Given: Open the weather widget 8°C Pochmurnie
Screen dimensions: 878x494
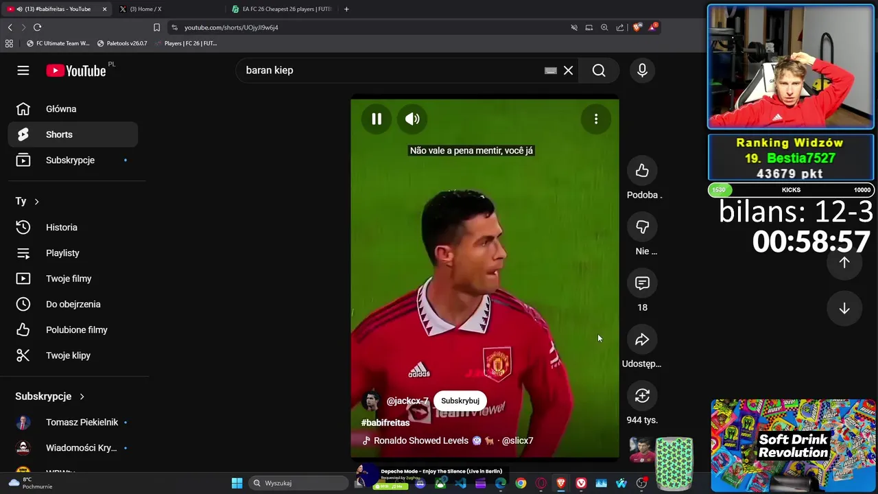Looking at the screenshot, I should click(30, 483).
